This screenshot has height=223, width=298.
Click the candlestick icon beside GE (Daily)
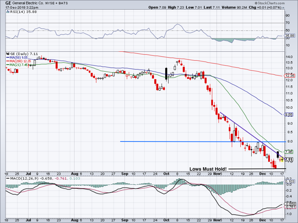pos(8,53)
